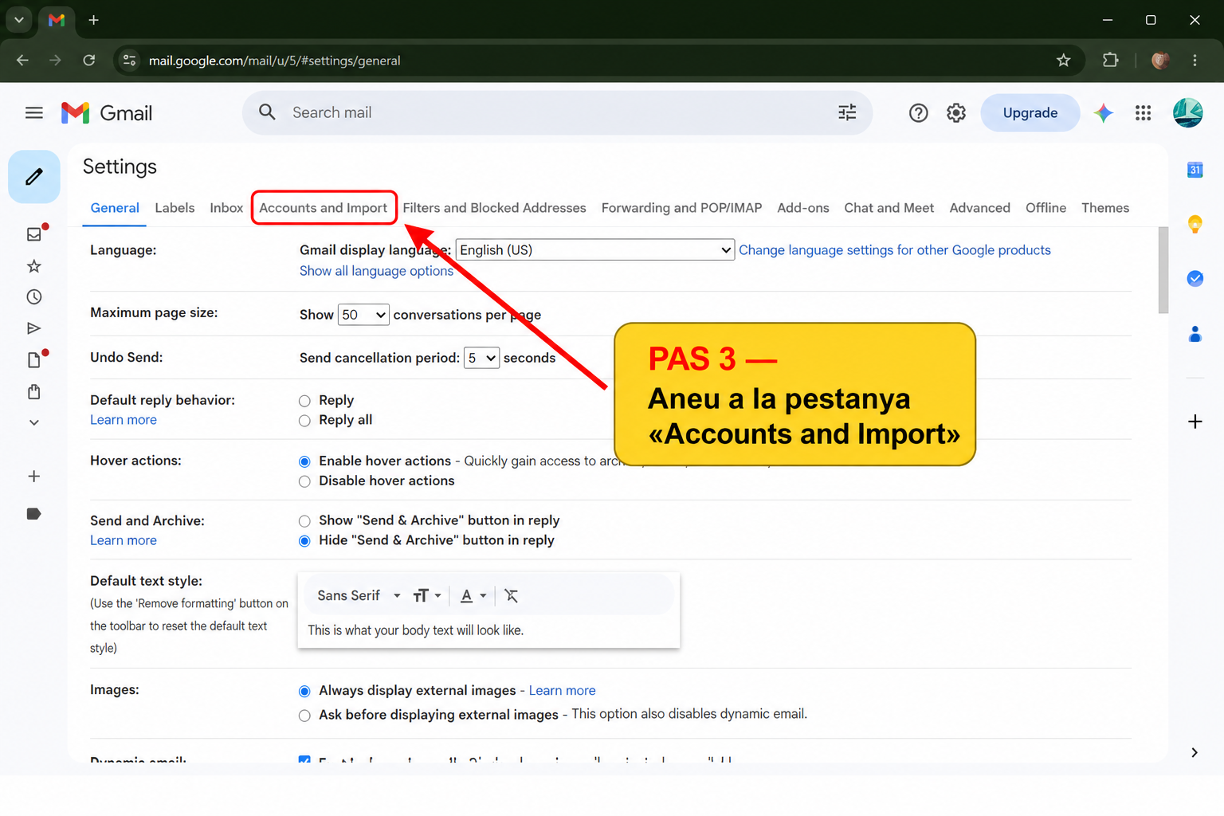
Task: Remove formatting in default text style
Action: 512,595
